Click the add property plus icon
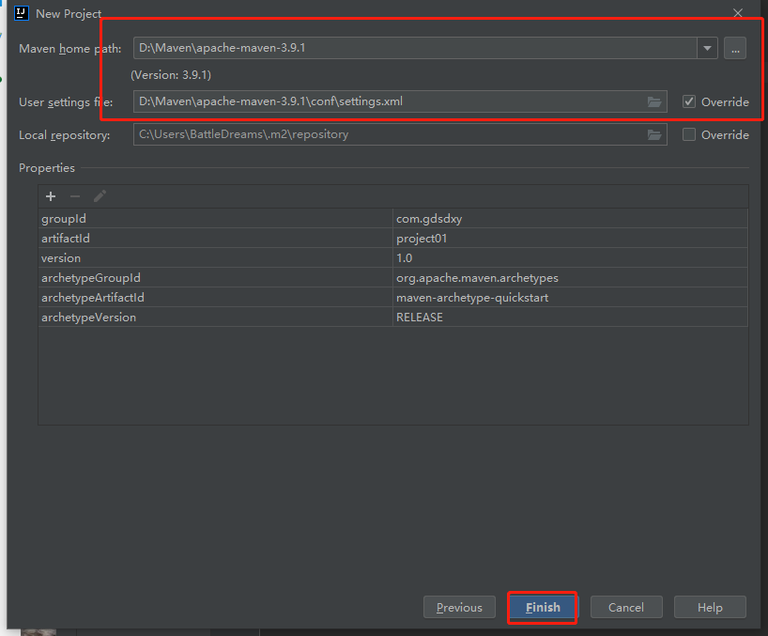This screenshot has width=768, height=636. 51,196
